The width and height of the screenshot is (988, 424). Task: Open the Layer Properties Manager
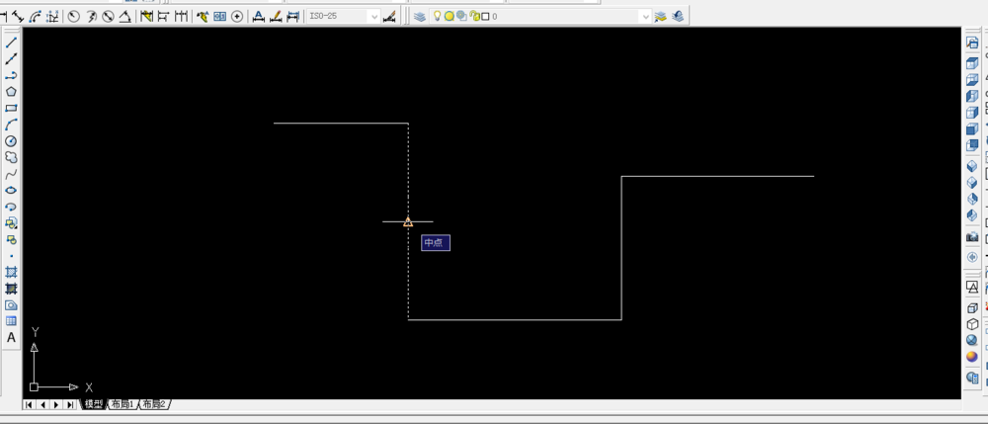click(420, 17)
